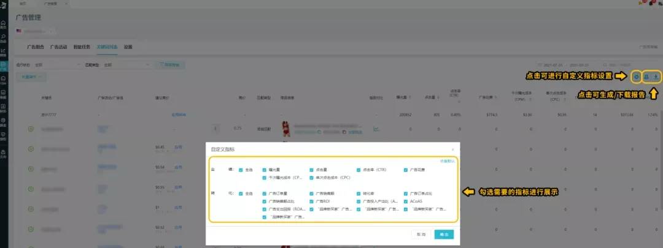The height and width of the screenshot is (248, 663).
Task: Uncheck the 广告ROI checkbox
Action: (311, 201)
